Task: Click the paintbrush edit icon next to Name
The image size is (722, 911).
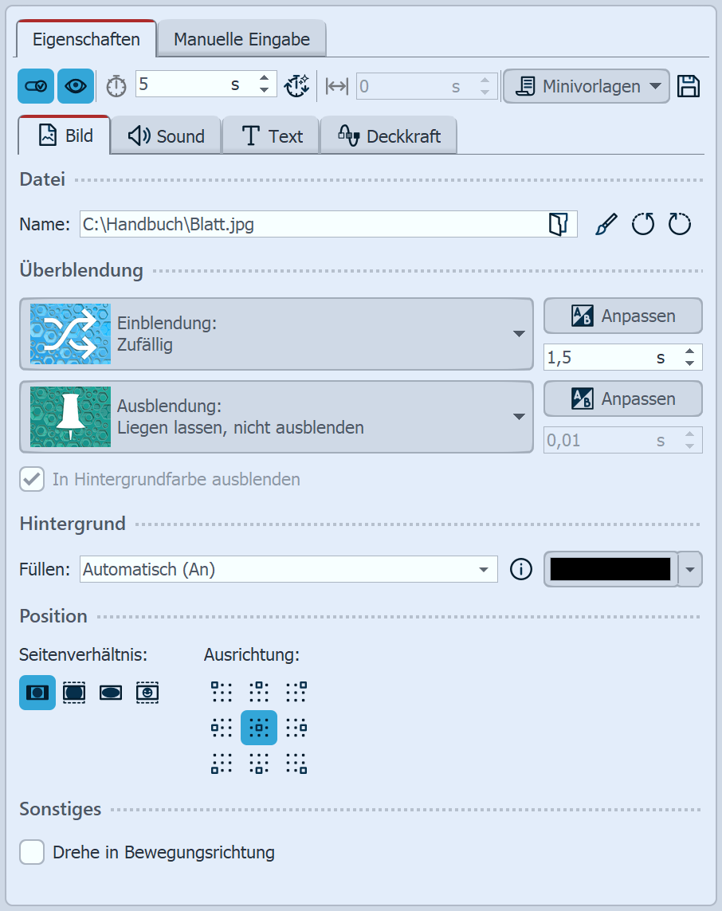Action: tap(606, 224)
